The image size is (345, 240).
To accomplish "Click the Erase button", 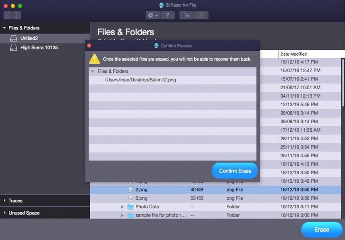I will click(x=321, y=229).
